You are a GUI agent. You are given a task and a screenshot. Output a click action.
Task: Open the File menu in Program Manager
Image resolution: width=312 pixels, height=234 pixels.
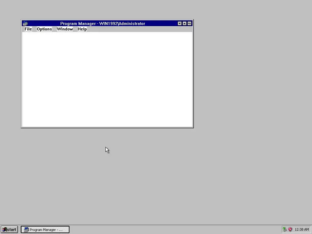pos(28,29)
